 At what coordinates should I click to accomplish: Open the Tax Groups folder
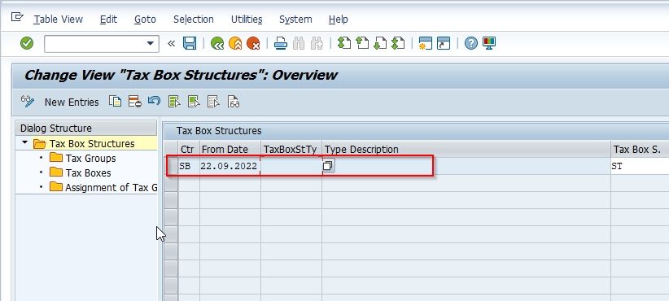pos(90,158)
